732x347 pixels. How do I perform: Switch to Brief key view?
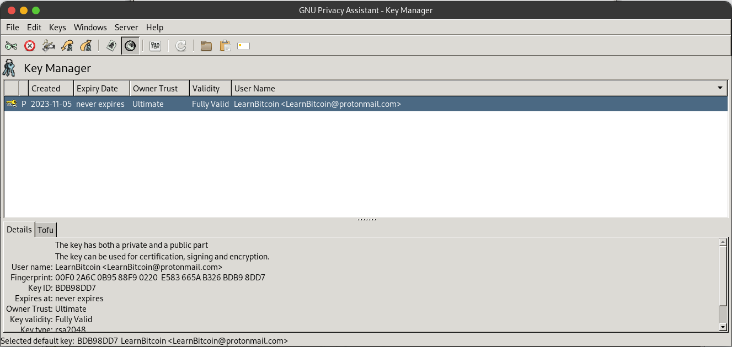pyautogui.click(x=111, y=46)
